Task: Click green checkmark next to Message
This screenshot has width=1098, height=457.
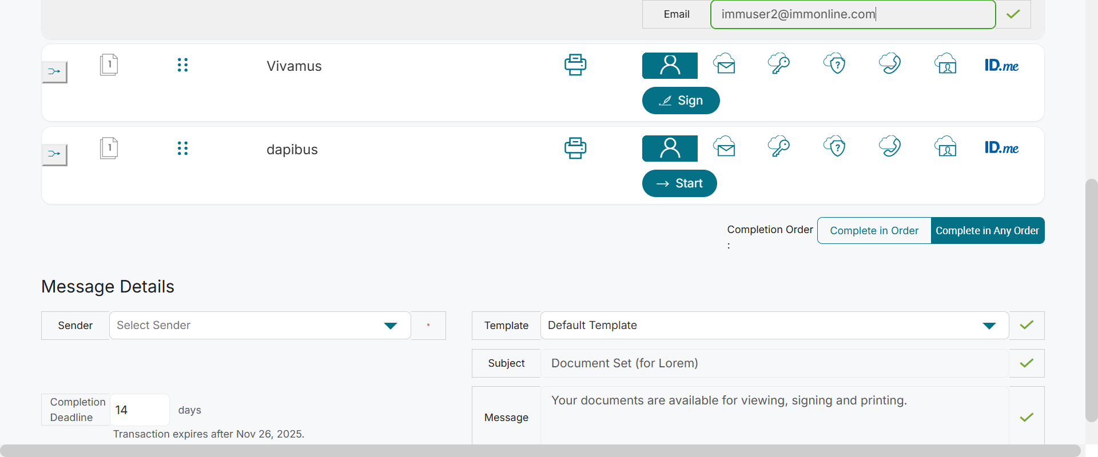Action: click(x=1027, y=417)
